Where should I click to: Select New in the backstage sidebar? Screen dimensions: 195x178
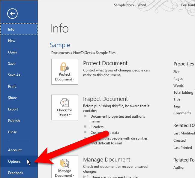(19, 41)
